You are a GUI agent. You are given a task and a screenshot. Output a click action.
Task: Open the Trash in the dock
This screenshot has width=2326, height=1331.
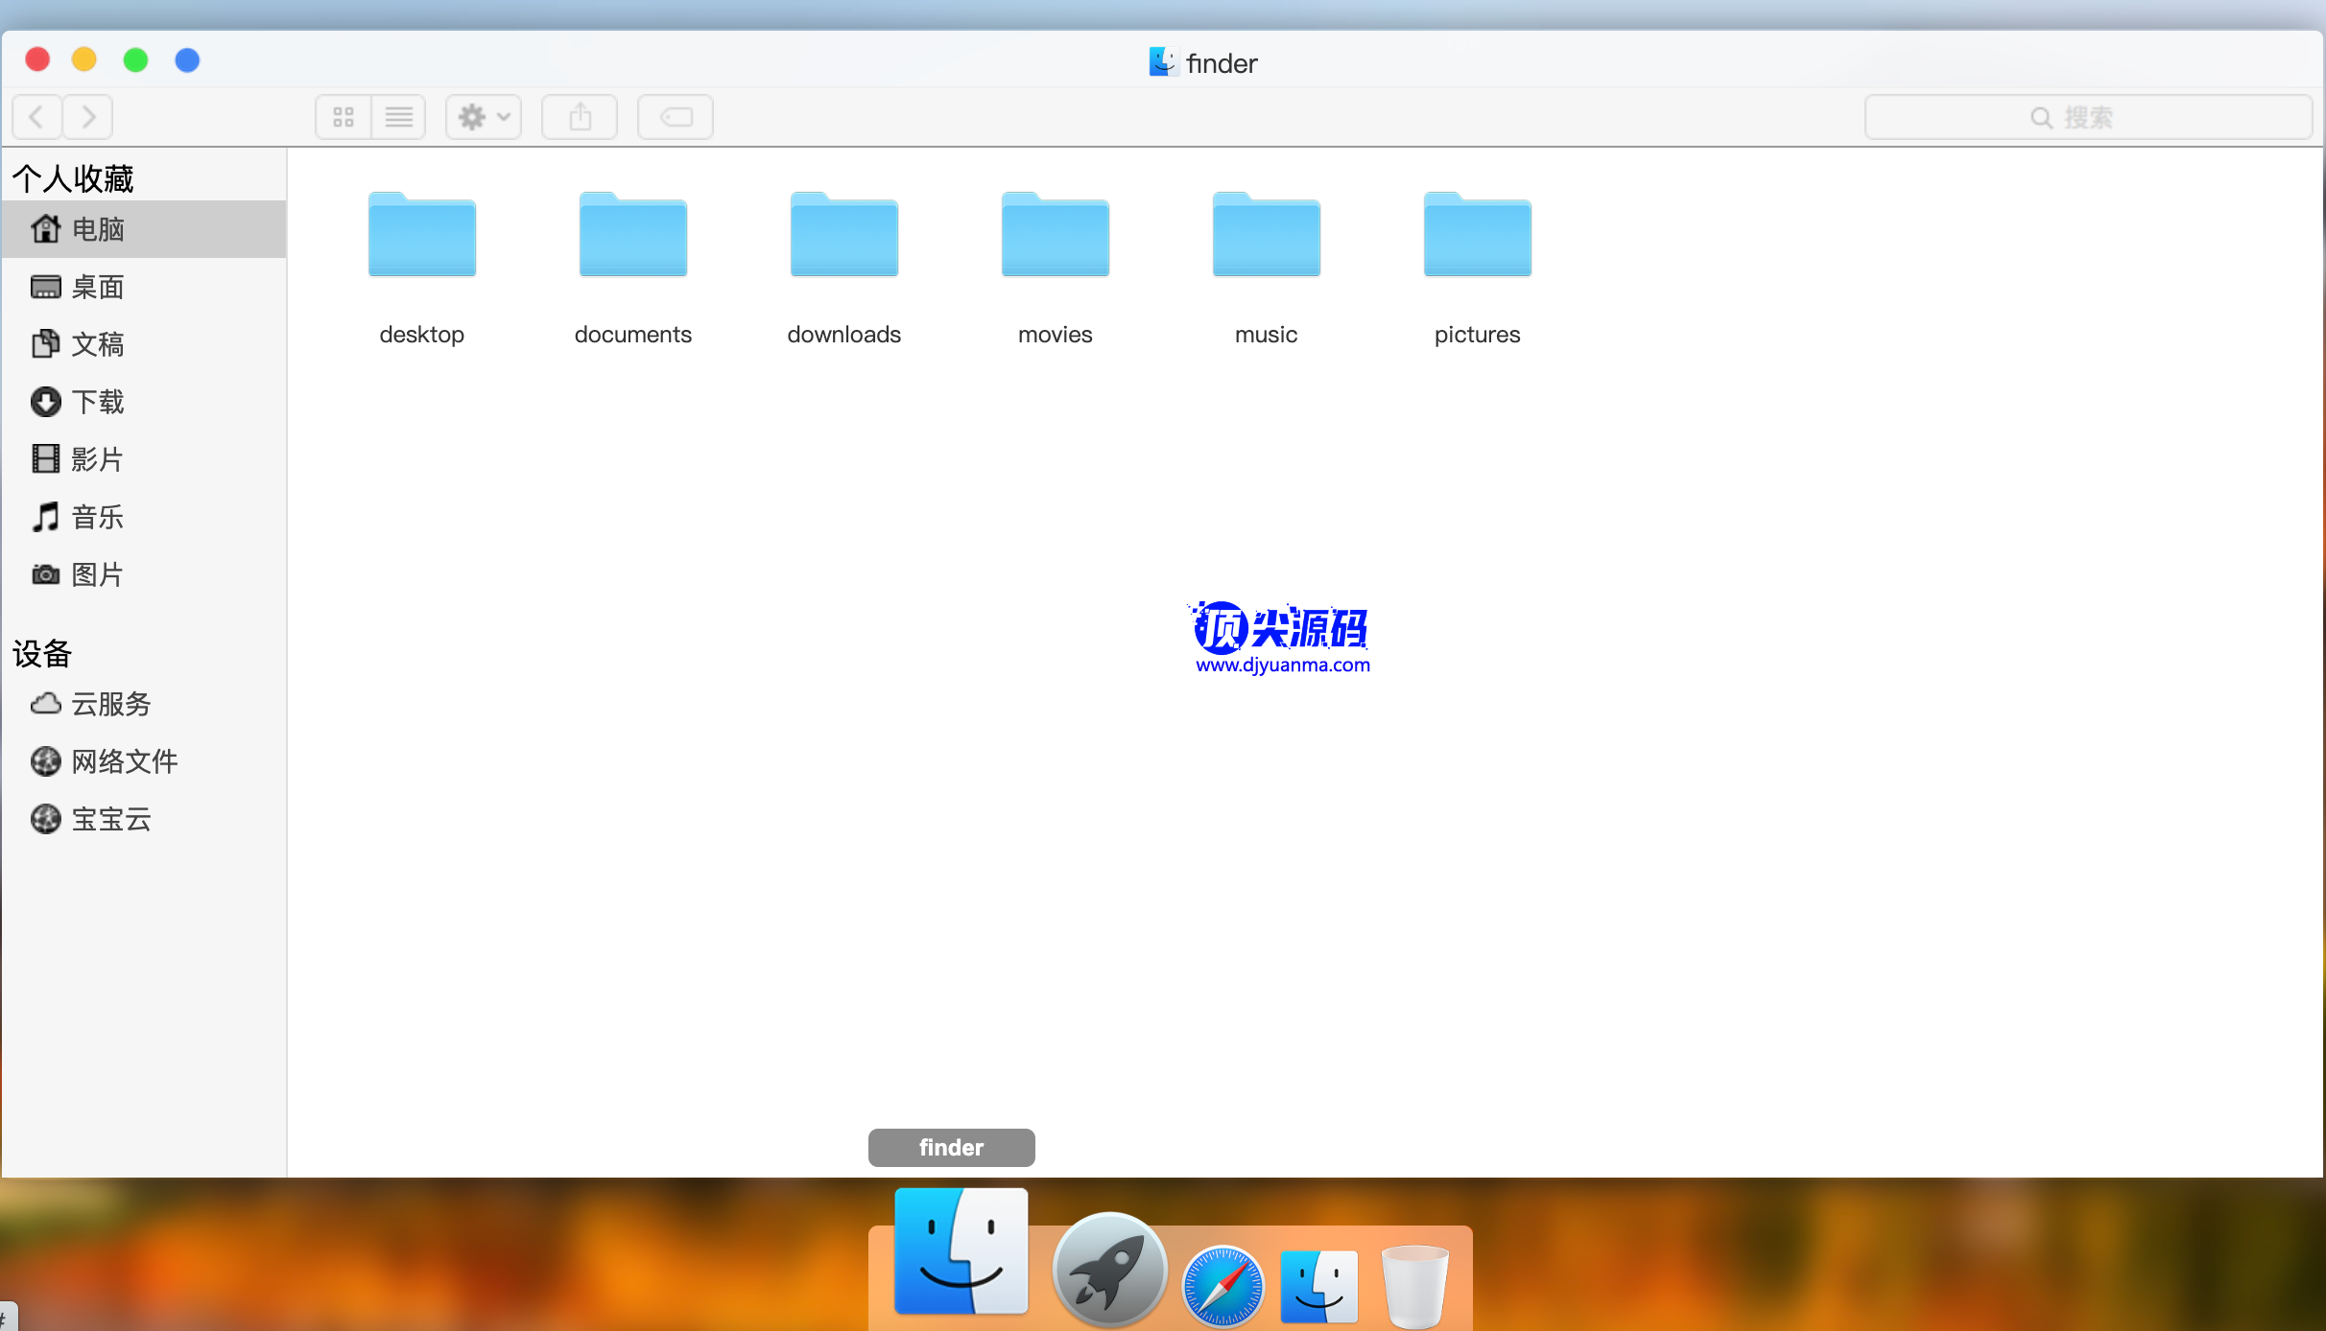pyautogui.click(x=1414, y=1286)
